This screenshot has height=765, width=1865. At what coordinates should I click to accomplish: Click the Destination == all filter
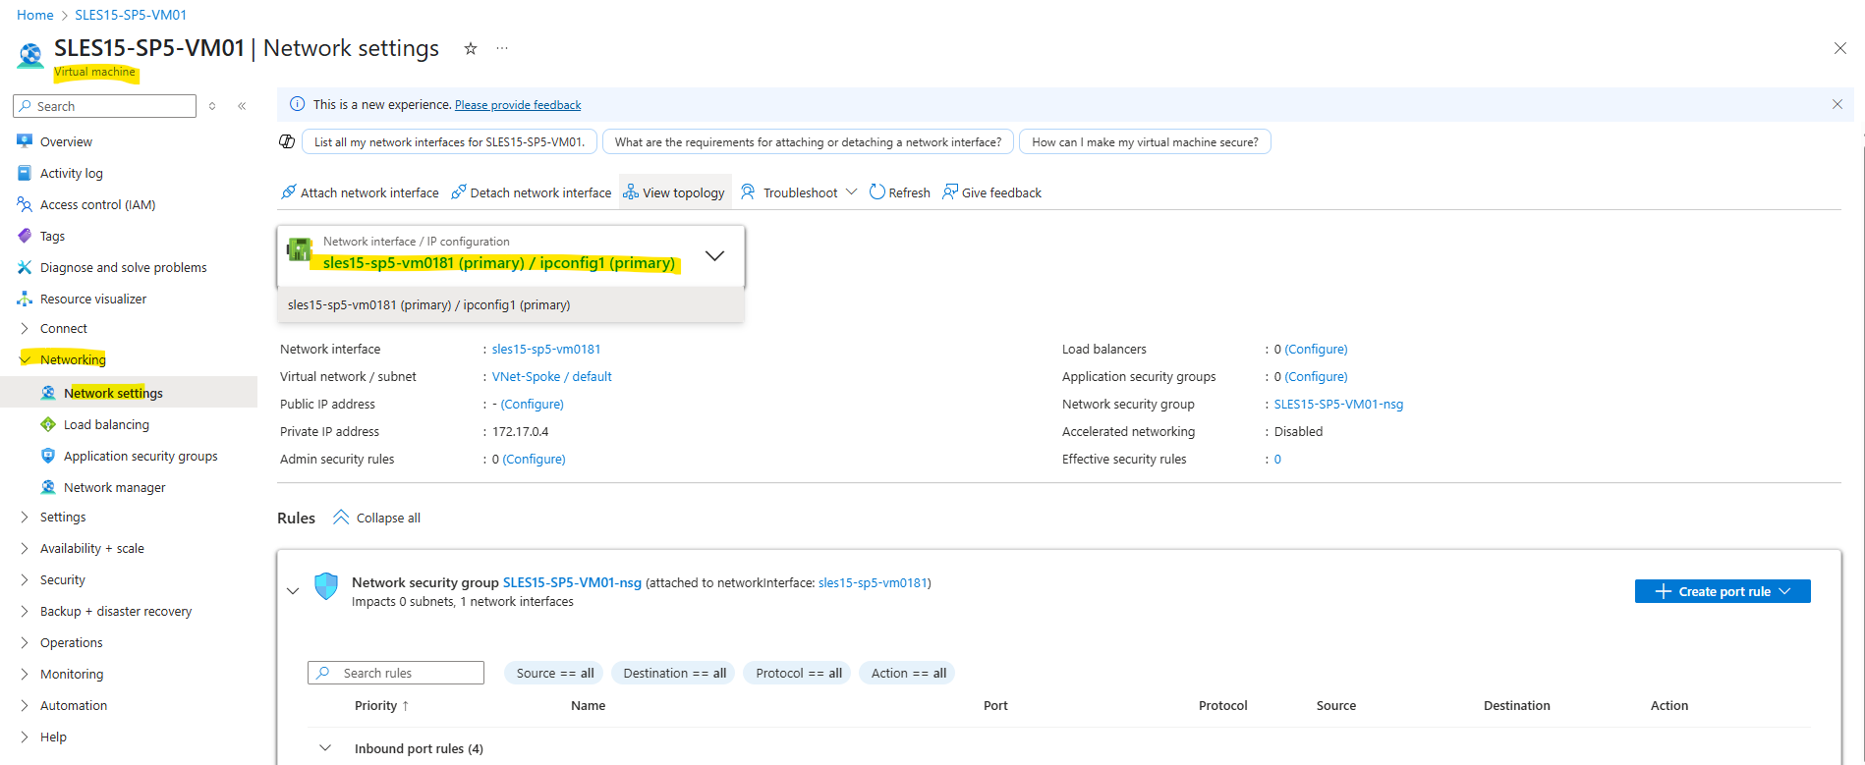(674, 673)
